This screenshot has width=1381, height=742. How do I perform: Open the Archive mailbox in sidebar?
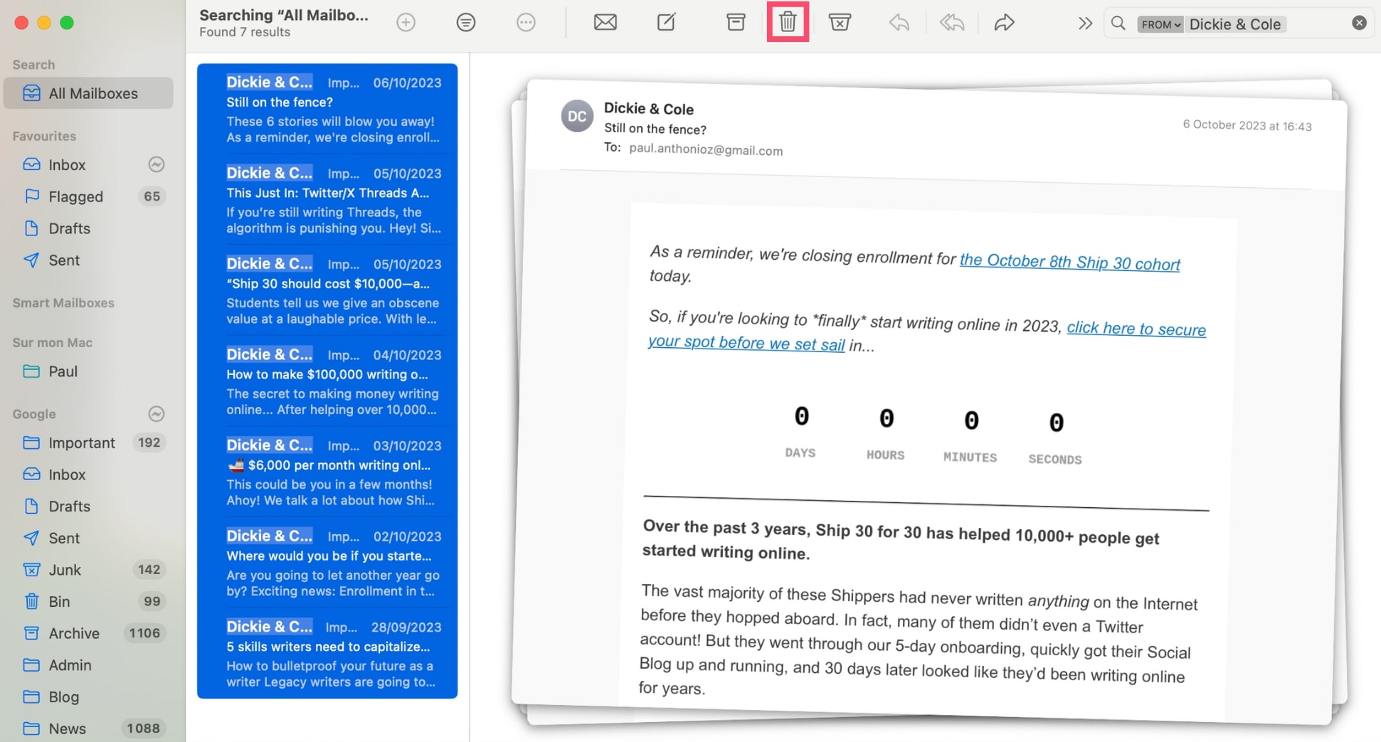pos(74,633)
